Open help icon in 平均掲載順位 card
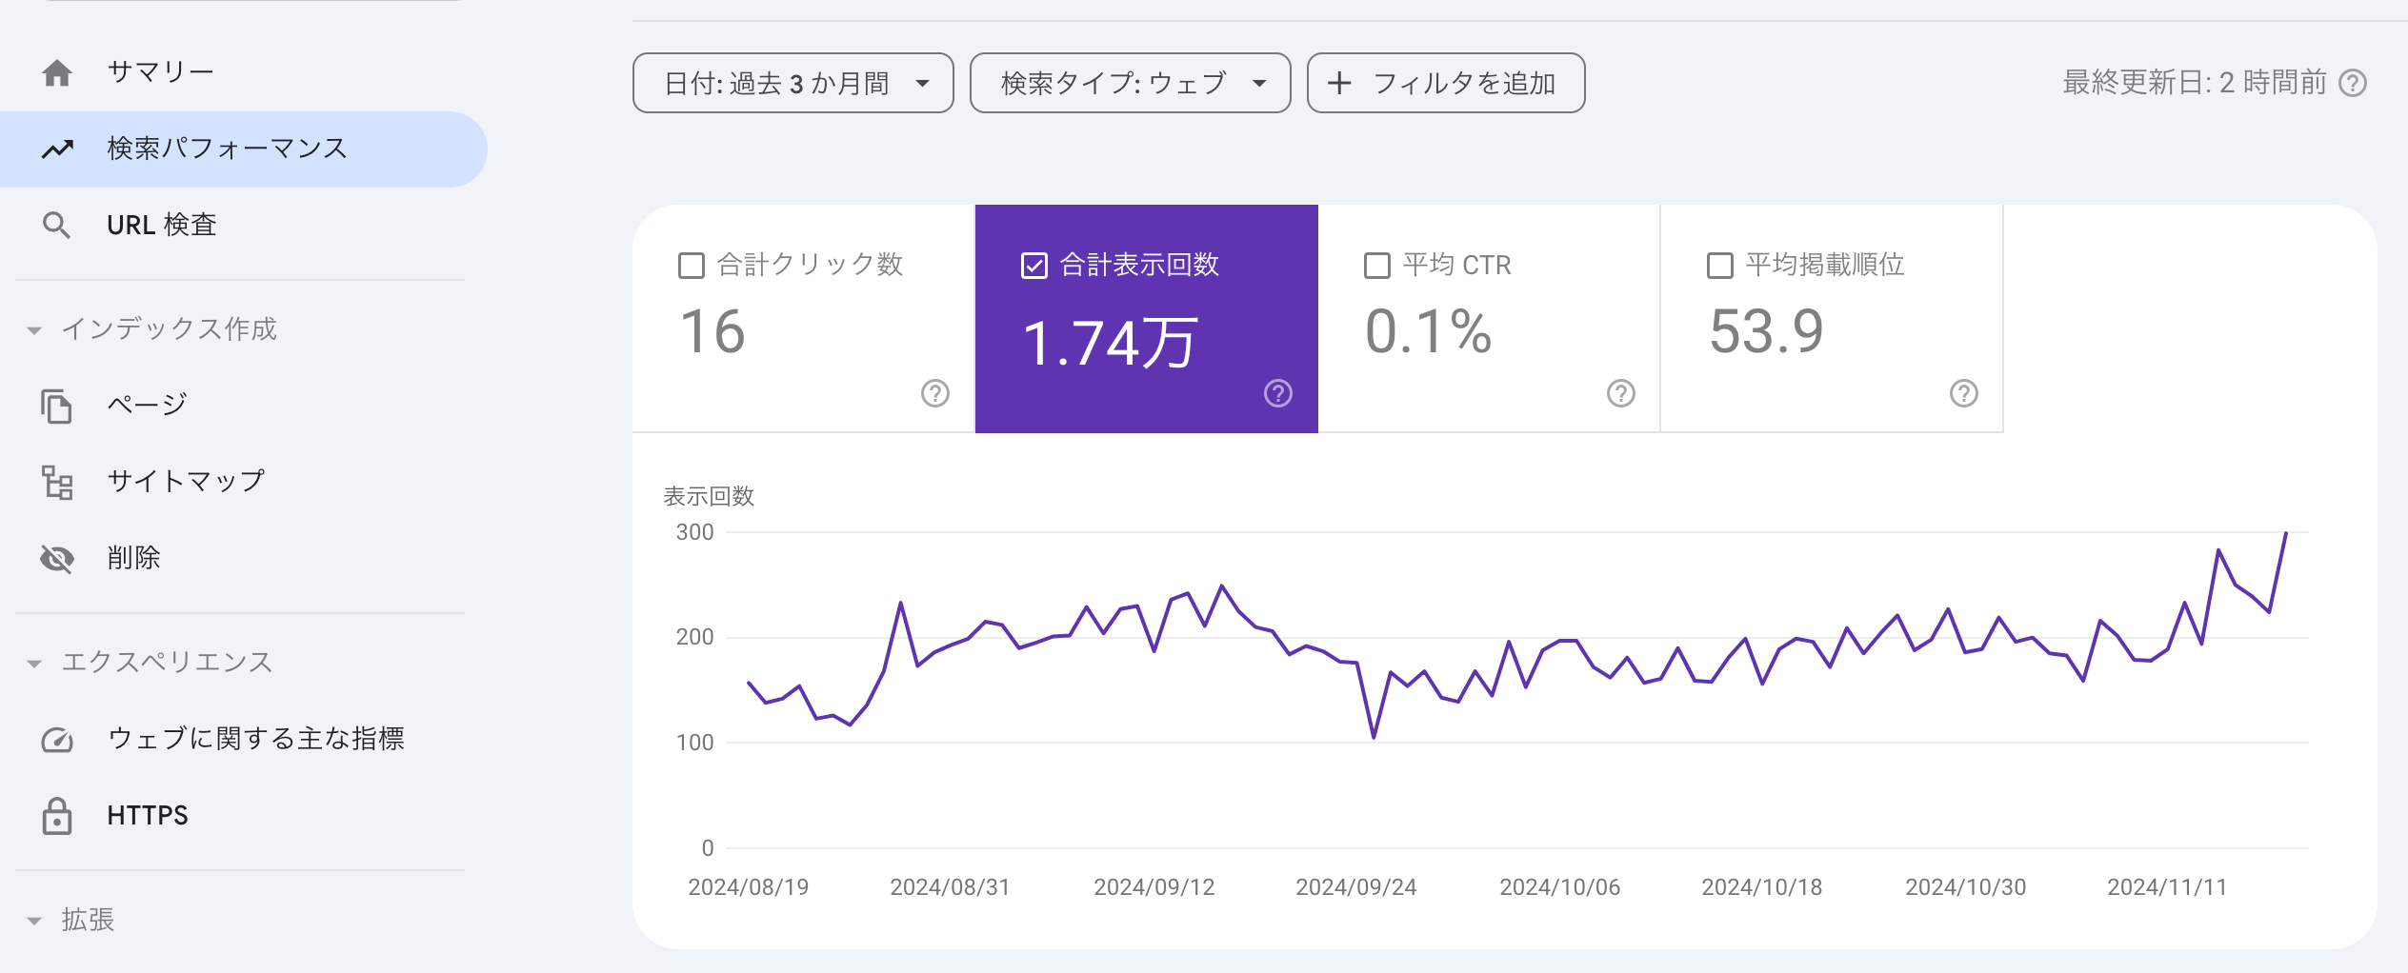Image resolution: width=2408 pixels, height=973 pixels. (1964, 393)
